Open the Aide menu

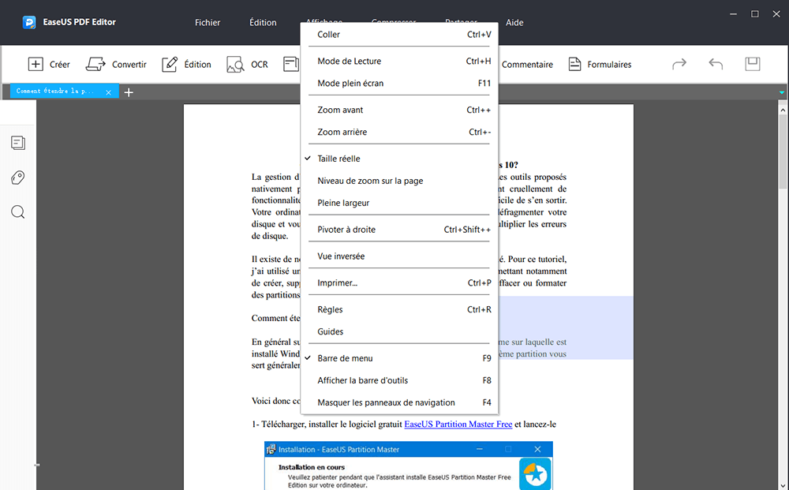(x=514, y=23)
